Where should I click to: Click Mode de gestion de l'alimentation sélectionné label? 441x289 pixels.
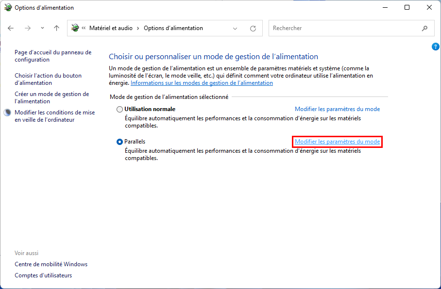(169, 97)
